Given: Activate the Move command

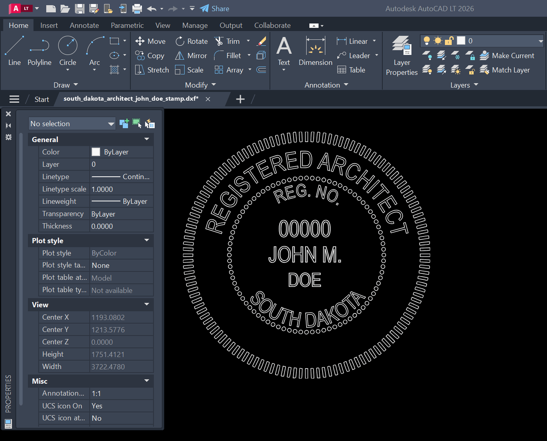Looking at the screenshot, I should click(150, 41).
